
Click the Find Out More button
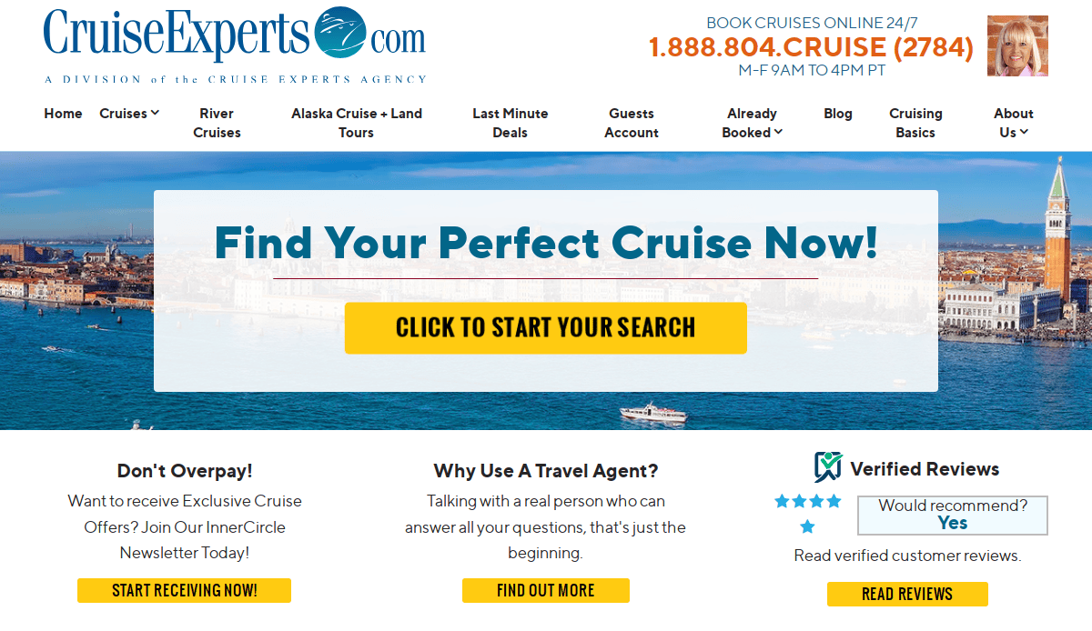[546, 590]
